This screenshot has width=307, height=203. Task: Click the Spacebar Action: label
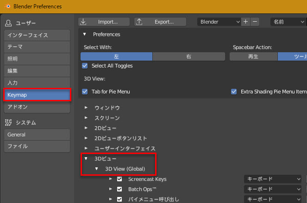pyautogui.click(x=252, y=47)
